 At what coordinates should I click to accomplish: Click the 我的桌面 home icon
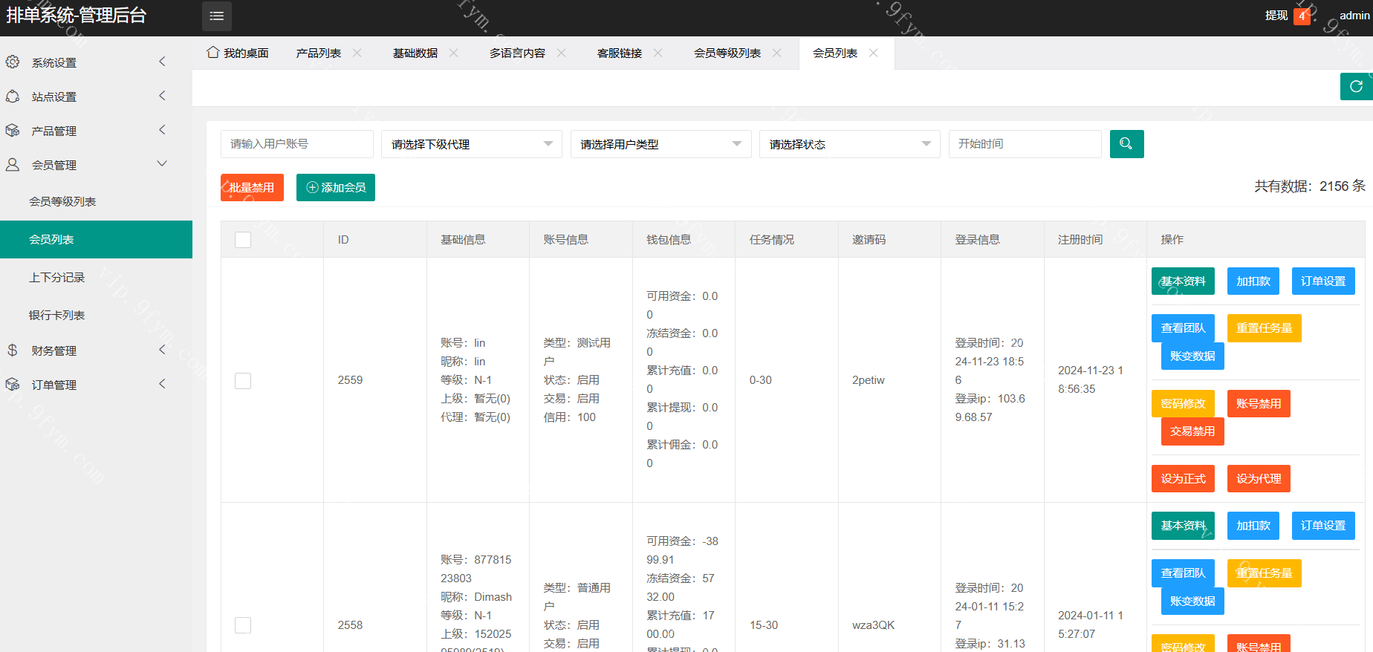point(213,53)
